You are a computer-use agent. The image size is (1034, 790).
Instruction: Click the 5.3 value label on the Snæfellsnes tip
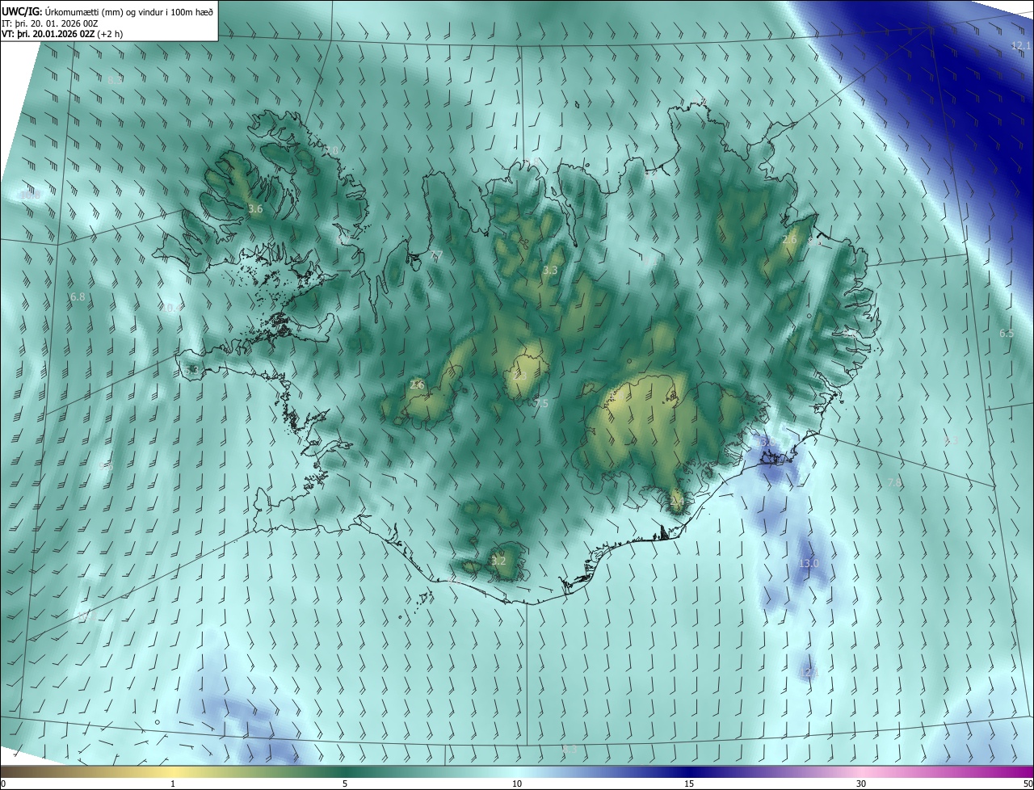[x=191, y=370]
